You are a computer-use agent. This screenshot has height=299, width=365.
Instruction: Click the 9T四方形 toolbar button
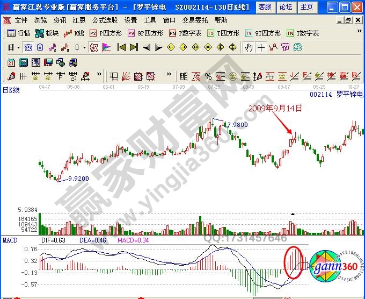click(x=264, y=33)
